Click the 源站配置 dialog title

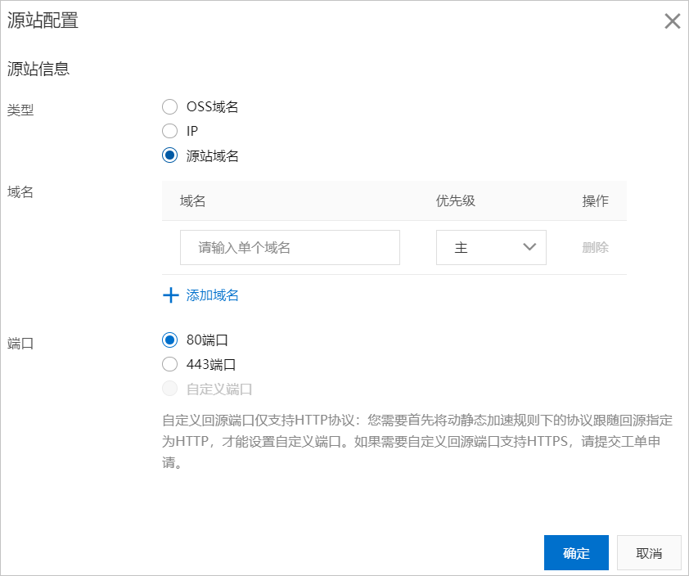click(43, 20)
